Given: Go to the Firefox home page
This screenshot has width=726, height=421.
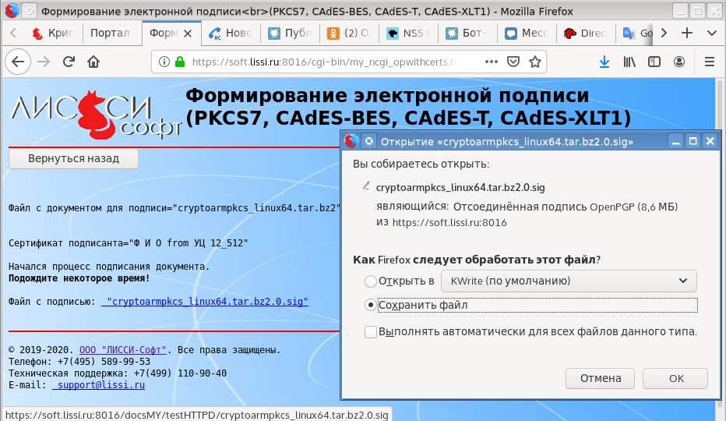Looking at the screenshot, I should coord(93,62).
